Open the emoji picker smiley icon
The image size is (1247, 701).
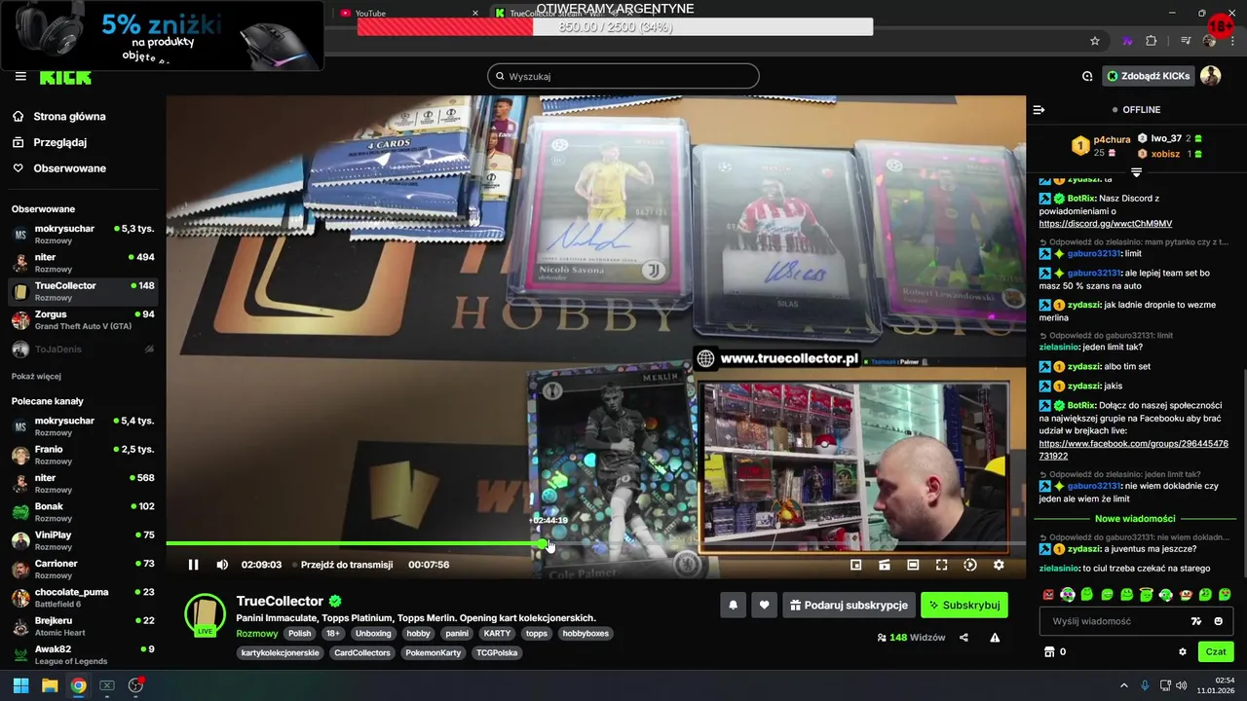coord(1218,621)
